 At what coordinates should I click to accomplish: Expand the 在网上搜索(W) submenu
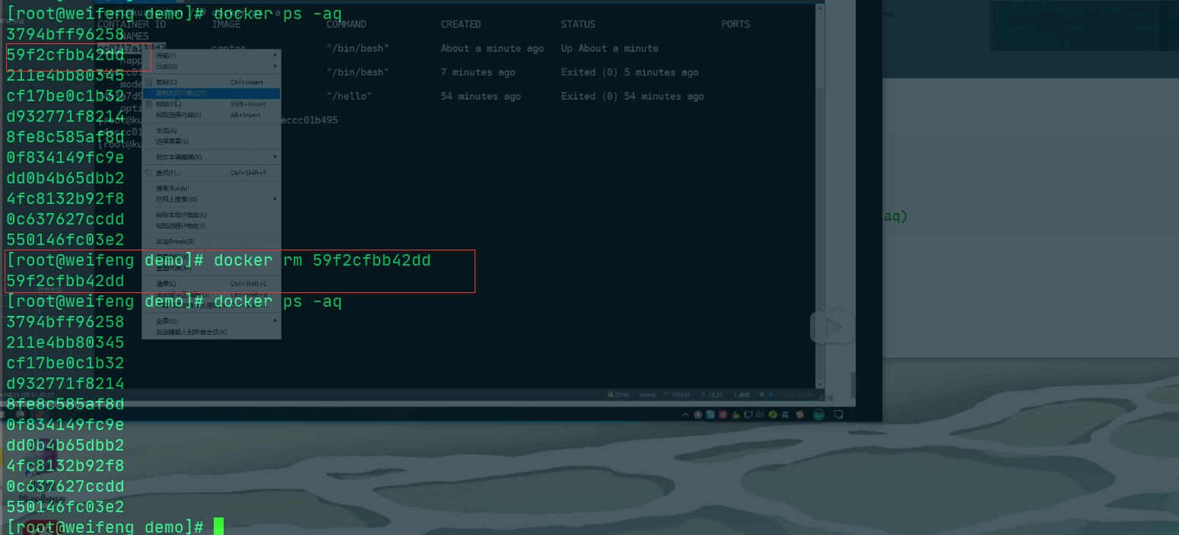(x=211, y=199)
